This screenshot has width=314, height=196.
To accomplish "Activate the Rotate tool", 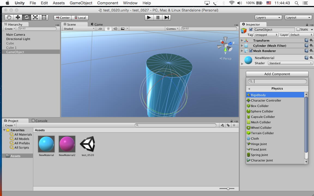I will pos(26,17).
